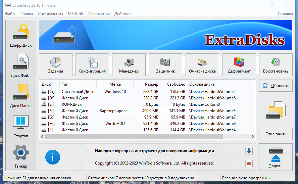Image resolution: width=298 pixels, height=184 pixels.
Task: Open the Диск Папка tool
Action: click(x=21, y=96)
